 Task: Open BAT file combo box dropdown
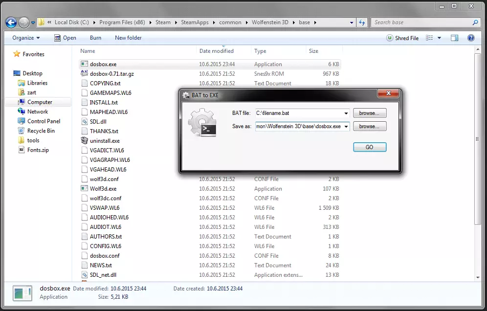(346, 113)
